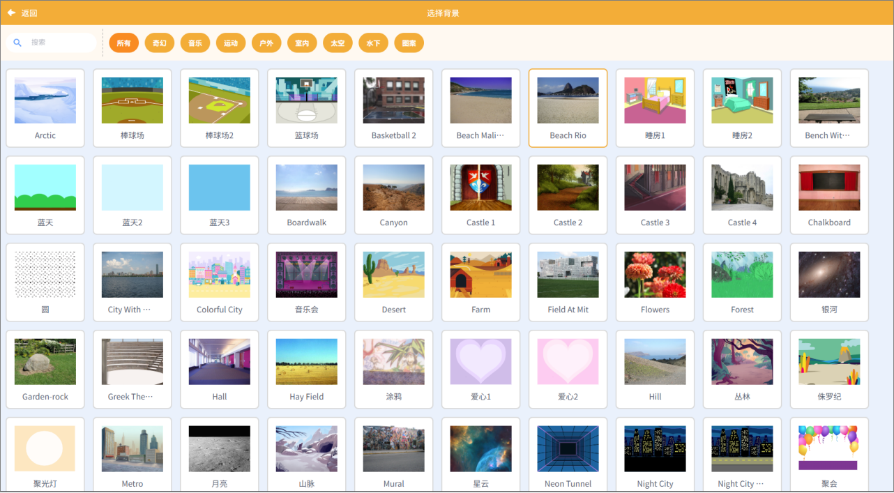Click the search magnifier icon
The width and height of the screenshot is (894, 493).
point(18,43)
